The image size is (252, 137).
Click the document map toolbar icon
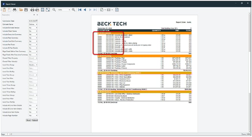point(9,10)
